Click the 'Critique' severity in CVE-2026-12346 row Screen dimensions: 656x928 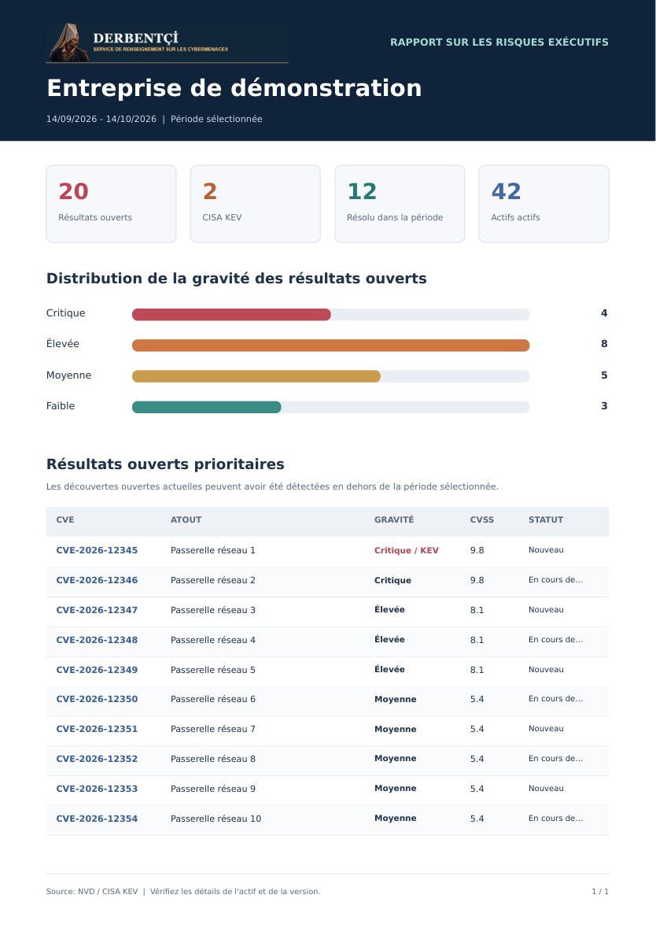[392, 581]
